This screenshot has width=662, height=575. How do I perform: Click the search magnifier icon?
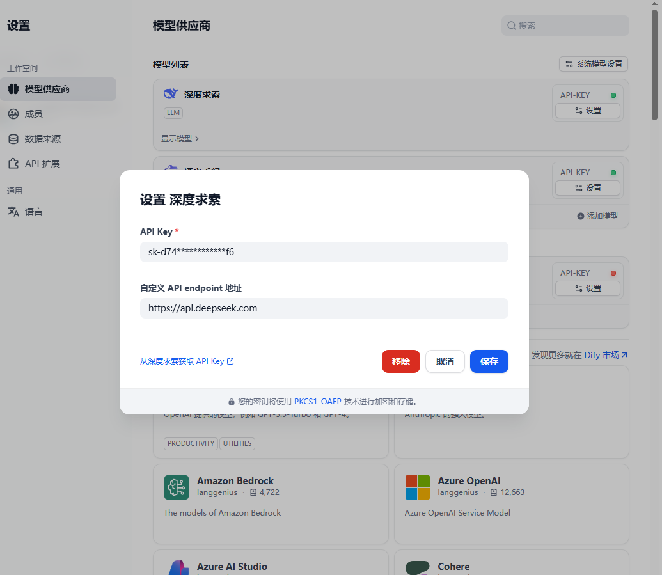tap(511, 26)
